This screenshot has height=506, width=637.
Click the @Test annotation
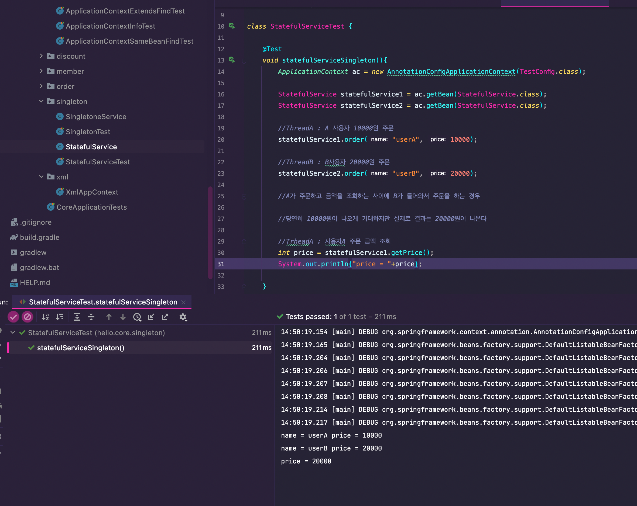coord(272,49)
